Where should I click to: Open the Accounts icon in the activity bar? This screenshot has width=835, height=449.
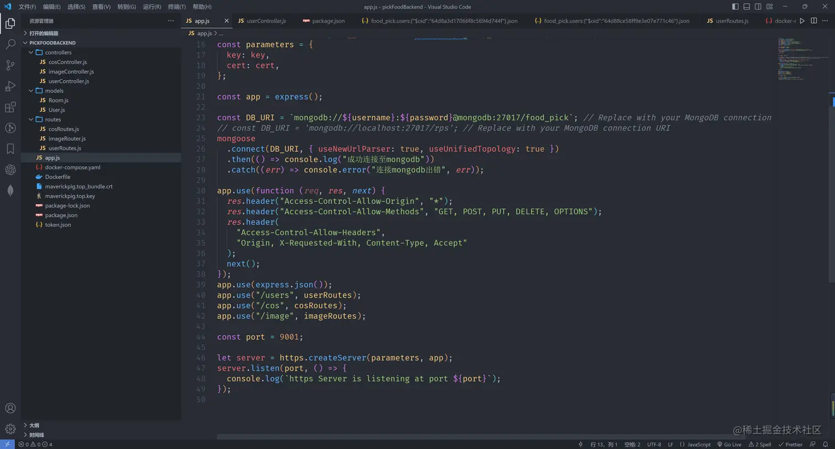click(10, 408)
